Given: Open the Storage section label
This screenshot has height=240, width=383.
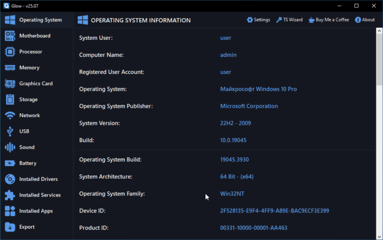Looking at the screenshot, I should coord(28,99).
